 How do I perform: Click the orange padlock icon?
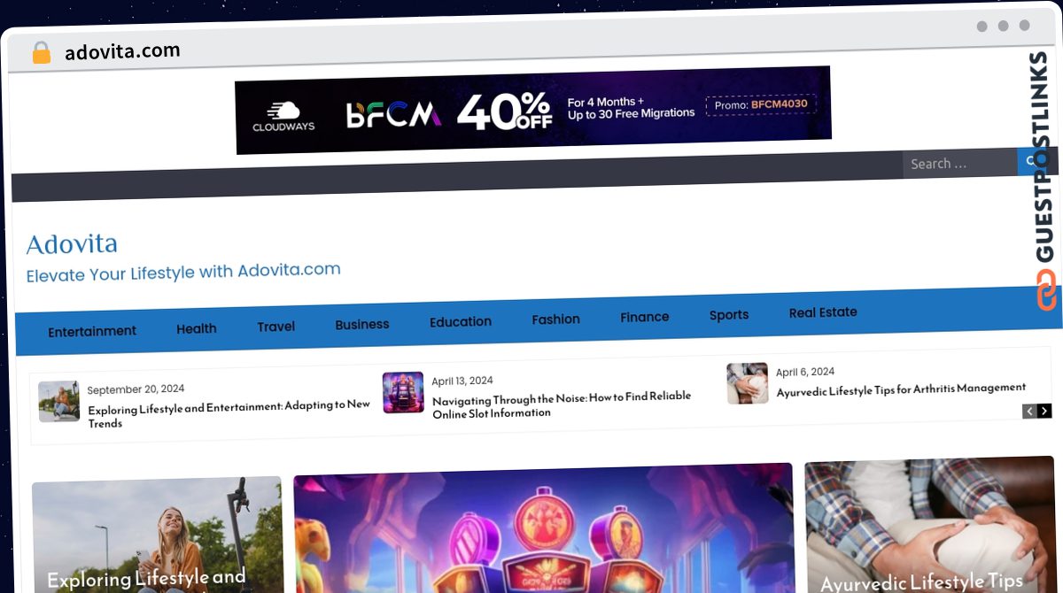point(41,53)
